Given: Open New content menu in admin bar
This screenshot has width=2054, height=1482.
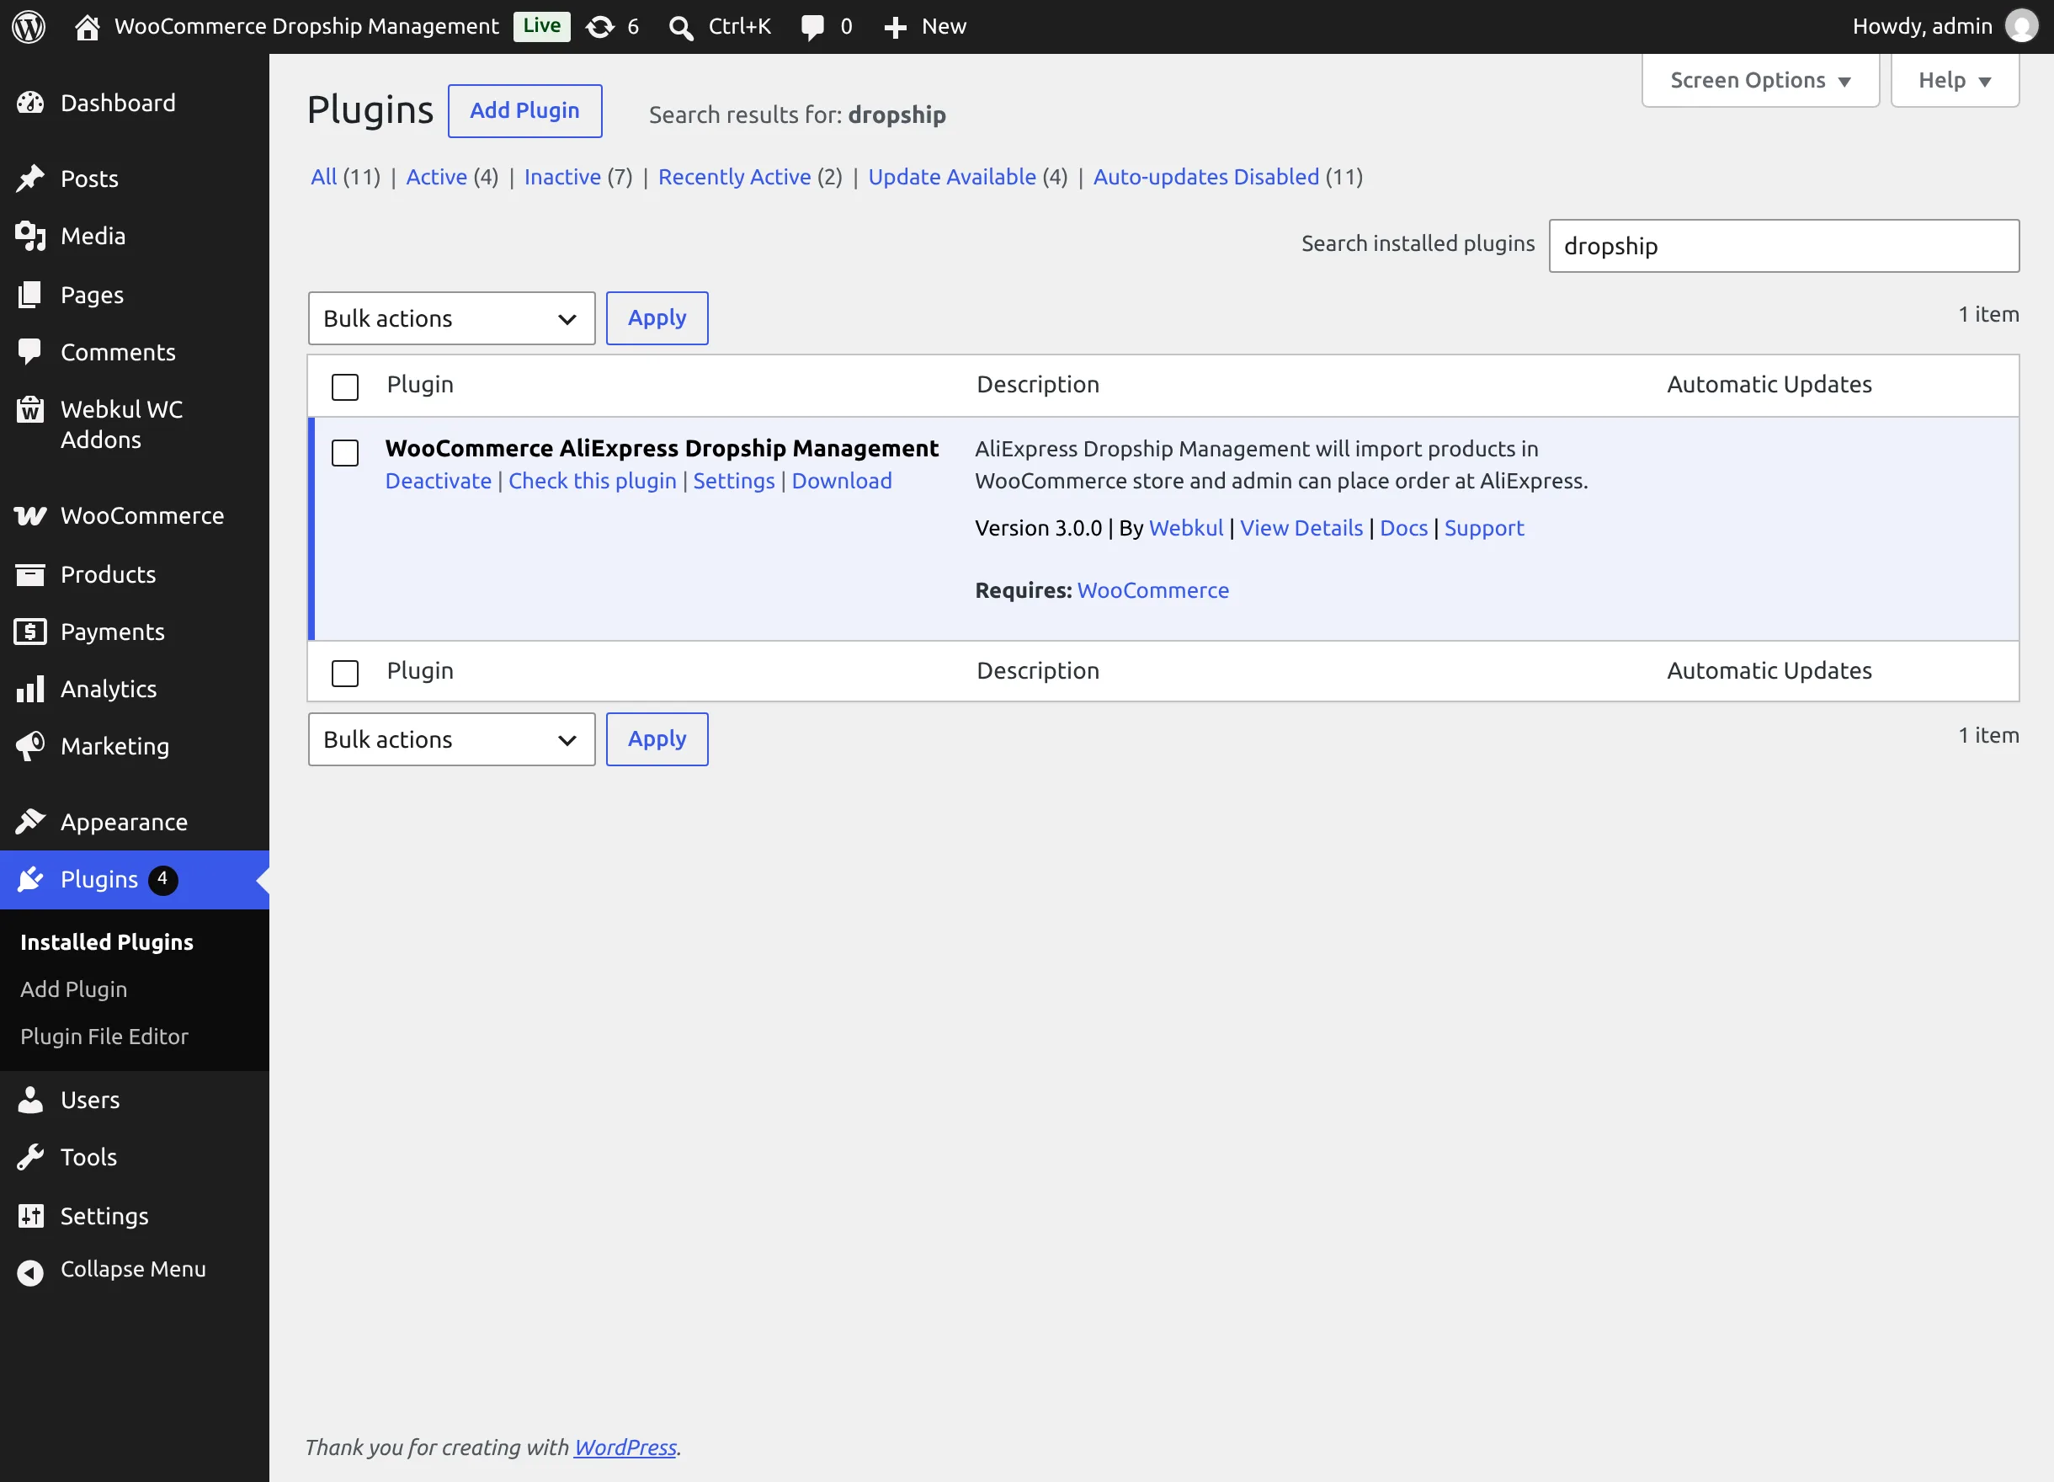Looking at the screenshot, I should pyautogui.click(x=924, y=26).
